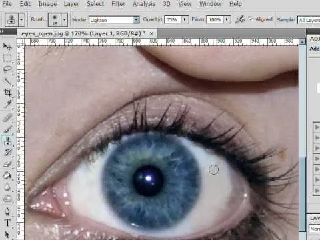Image resolution: width=320 pixels, height=240 pixels.
Task: Open the tool preset picker arrow
Action: (x=21, y=19)
